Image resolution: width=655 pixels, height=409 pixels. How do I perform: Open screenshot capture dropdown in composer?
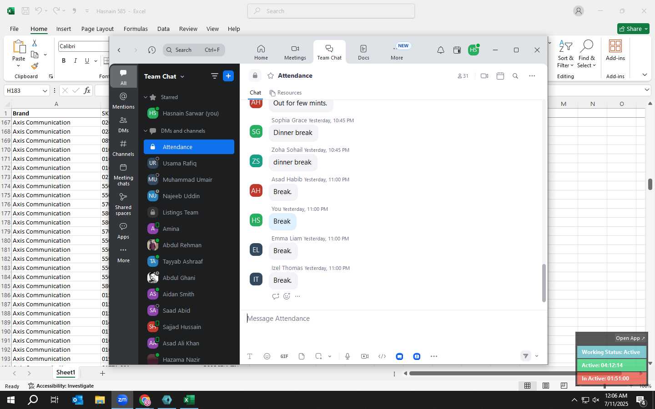(x=330, y=356)
